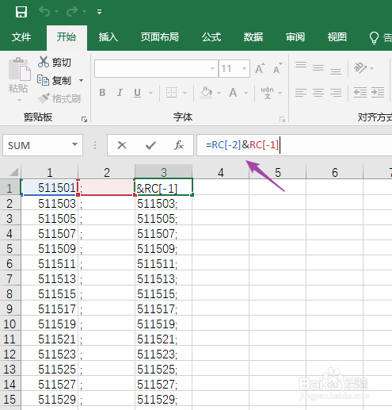392x410 pixels.
Task: Click the formula bar with =RC[-2]&RC[-1]
Action: [295, 145]
